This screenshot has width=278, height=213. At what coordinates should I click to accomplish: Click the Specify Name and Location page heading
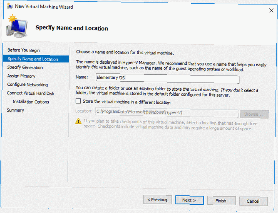tap(72, 28)
